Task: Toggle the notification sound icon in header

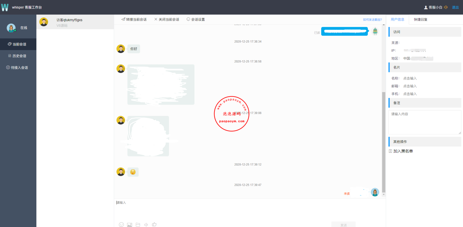Action: pos(446,7)
